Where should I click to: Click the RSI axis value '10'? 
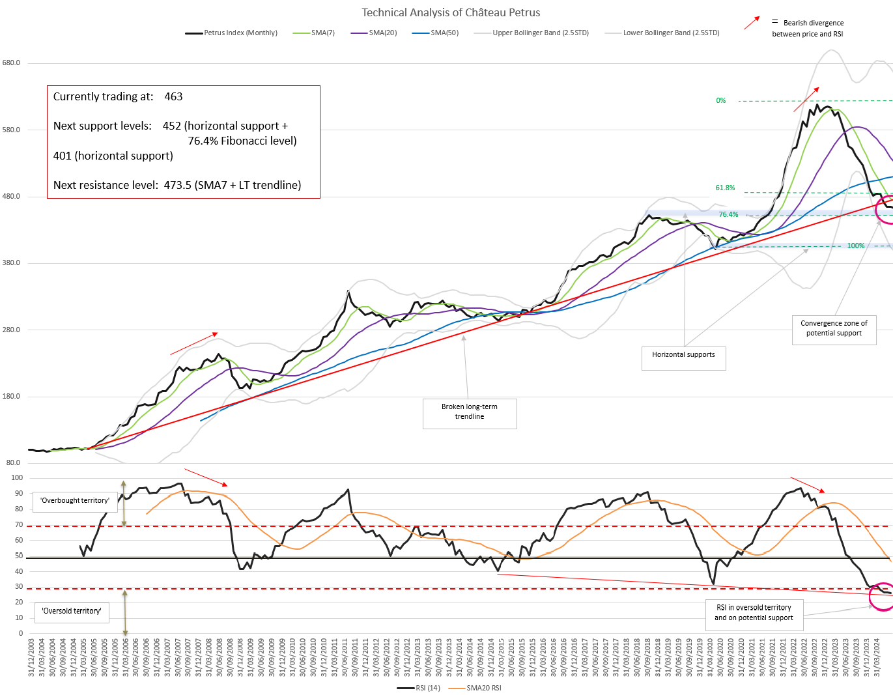click(19, 617)
